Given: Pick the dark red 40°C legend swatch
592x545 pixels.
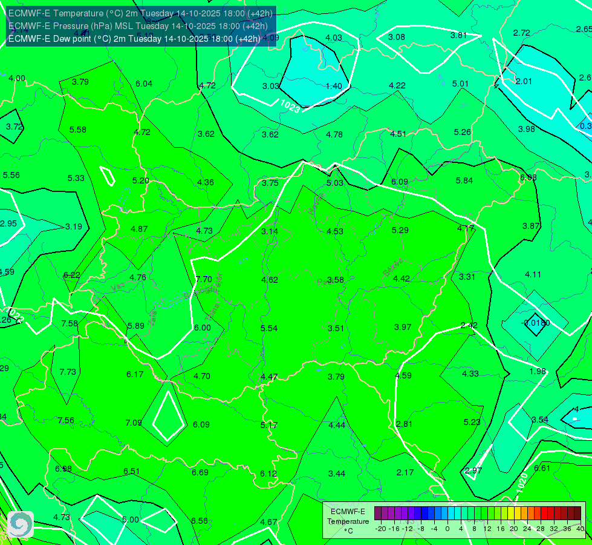Looking at the screenshot, I should point(577,514).
